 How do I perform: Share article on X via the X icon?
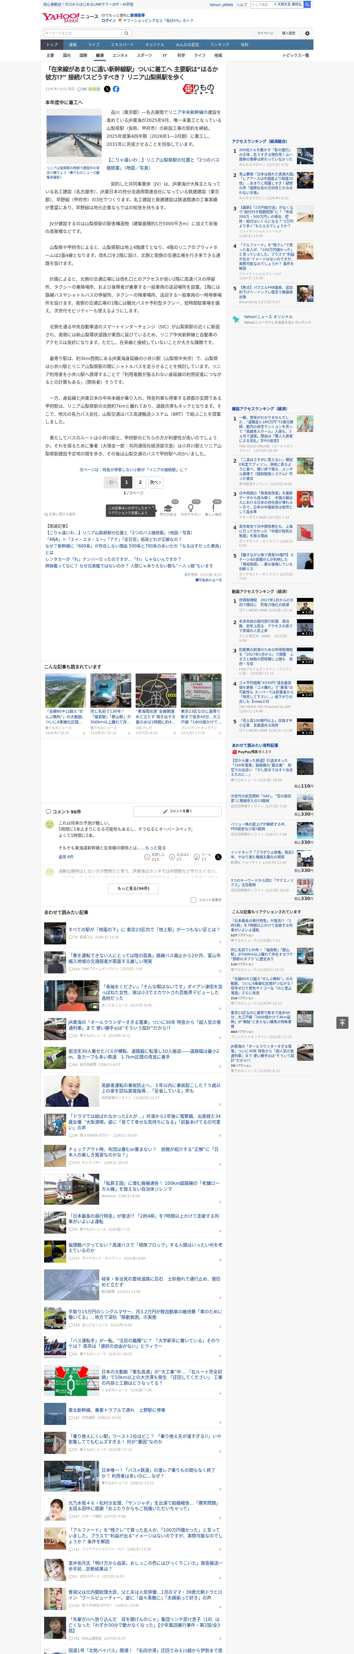[x=107, y=89]
